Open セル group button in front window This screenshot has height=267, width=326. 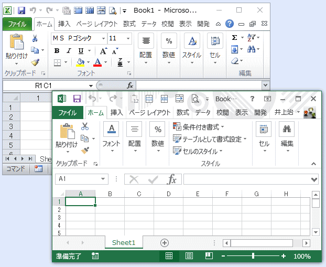coord(264,137)
